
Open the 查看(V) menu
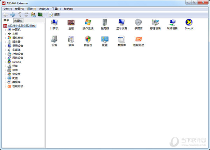[x=19, y=9]
